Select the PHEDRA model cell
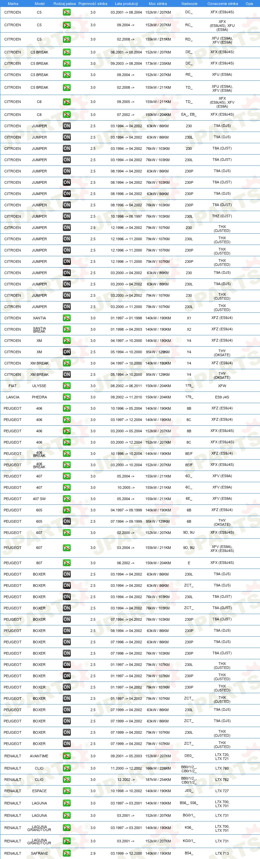Screen dimensions: 260x859 [x=39, y=397]
